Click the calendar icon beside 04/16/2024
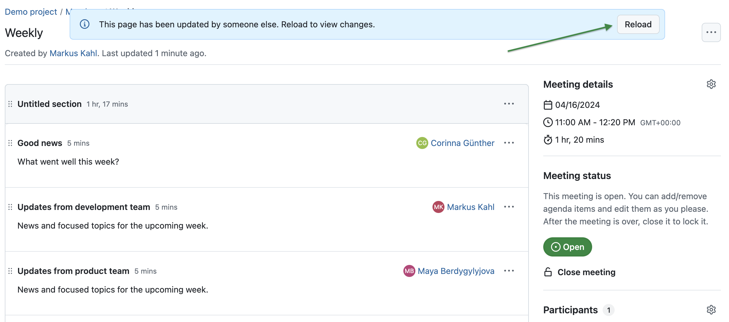This screenshot has height=322, width=729. 548,105
